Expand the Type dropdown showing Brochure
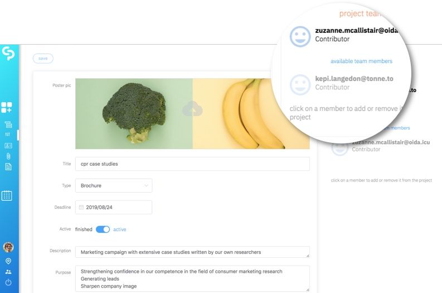This screenshot has width=442, height=293. click(x=113, y=185)
